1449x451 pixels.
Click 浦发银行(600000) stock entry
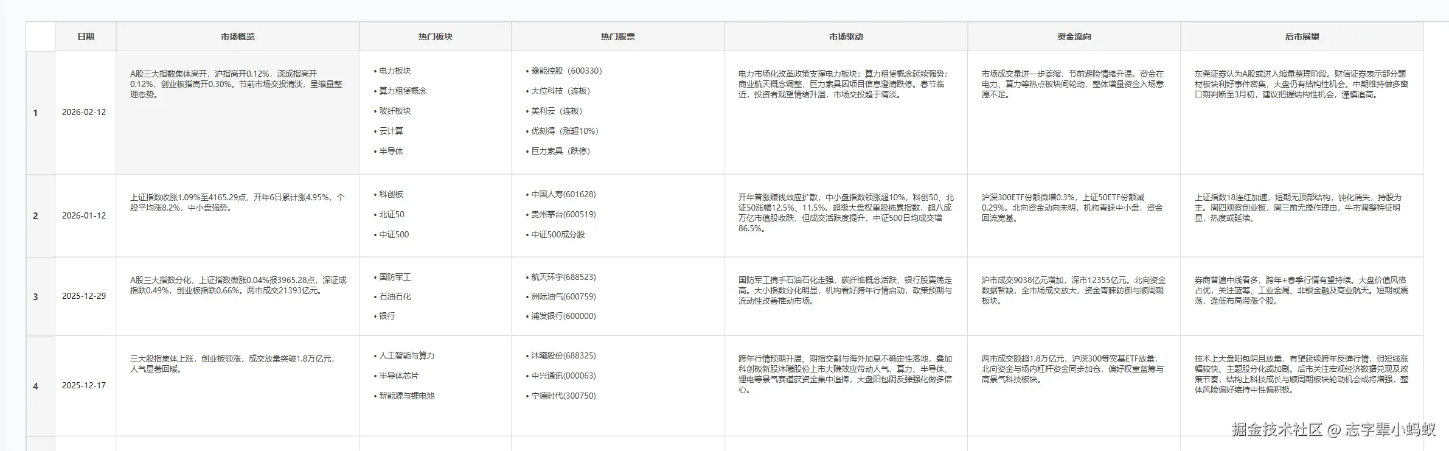tap(561, 316)
